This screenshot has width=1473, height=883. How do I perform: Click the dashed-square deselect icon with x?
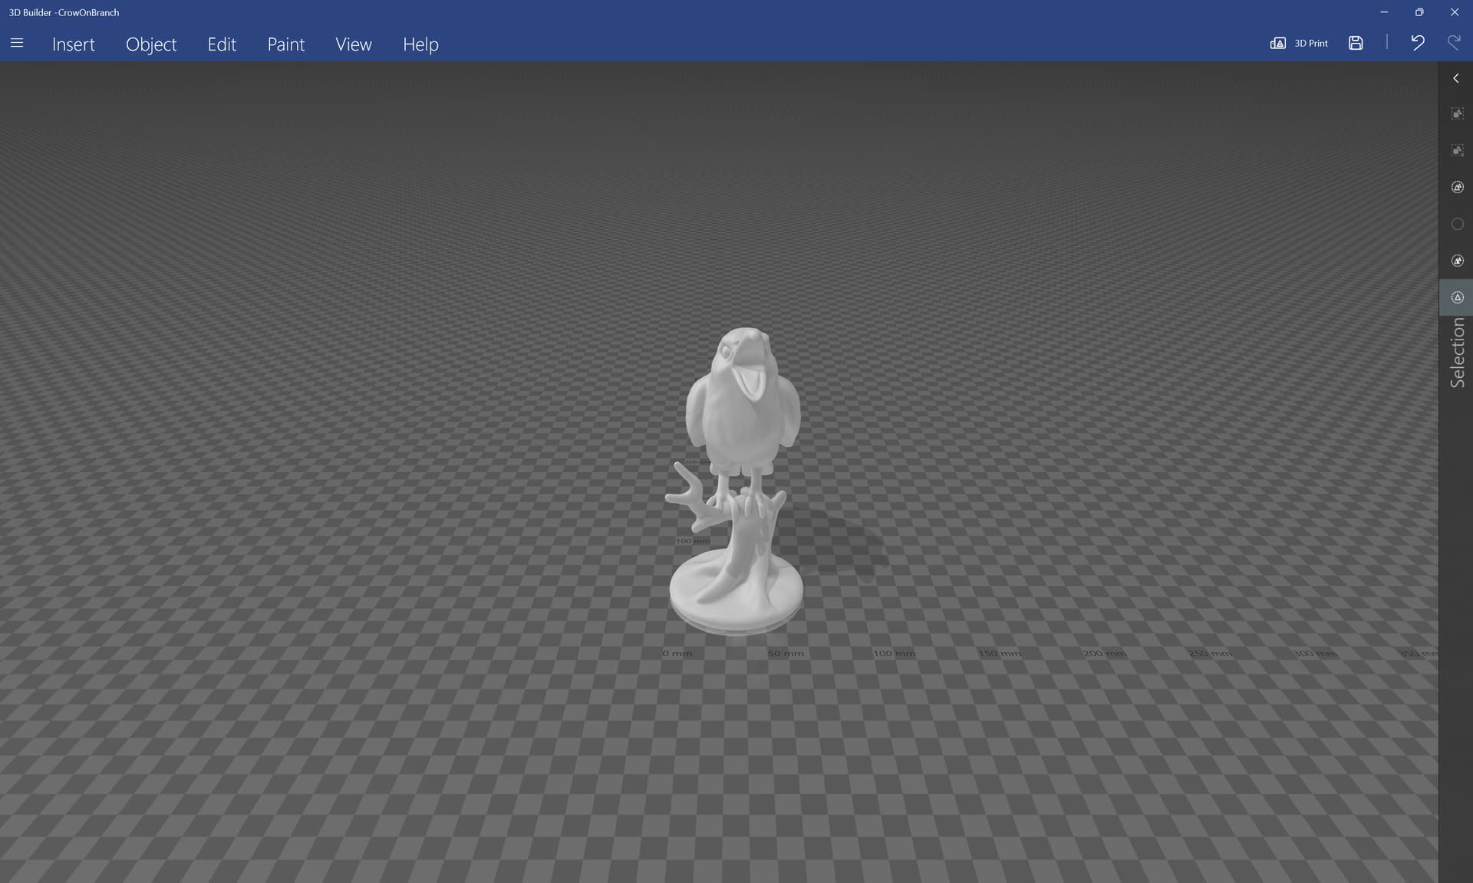pos(1457,150)
